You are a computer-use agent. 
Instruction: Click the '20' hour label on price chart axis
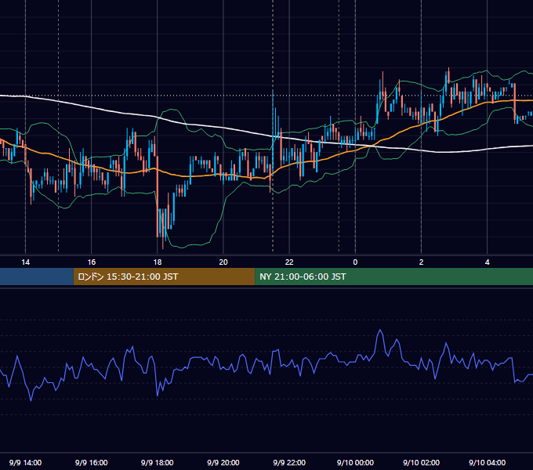click(223, 262)
